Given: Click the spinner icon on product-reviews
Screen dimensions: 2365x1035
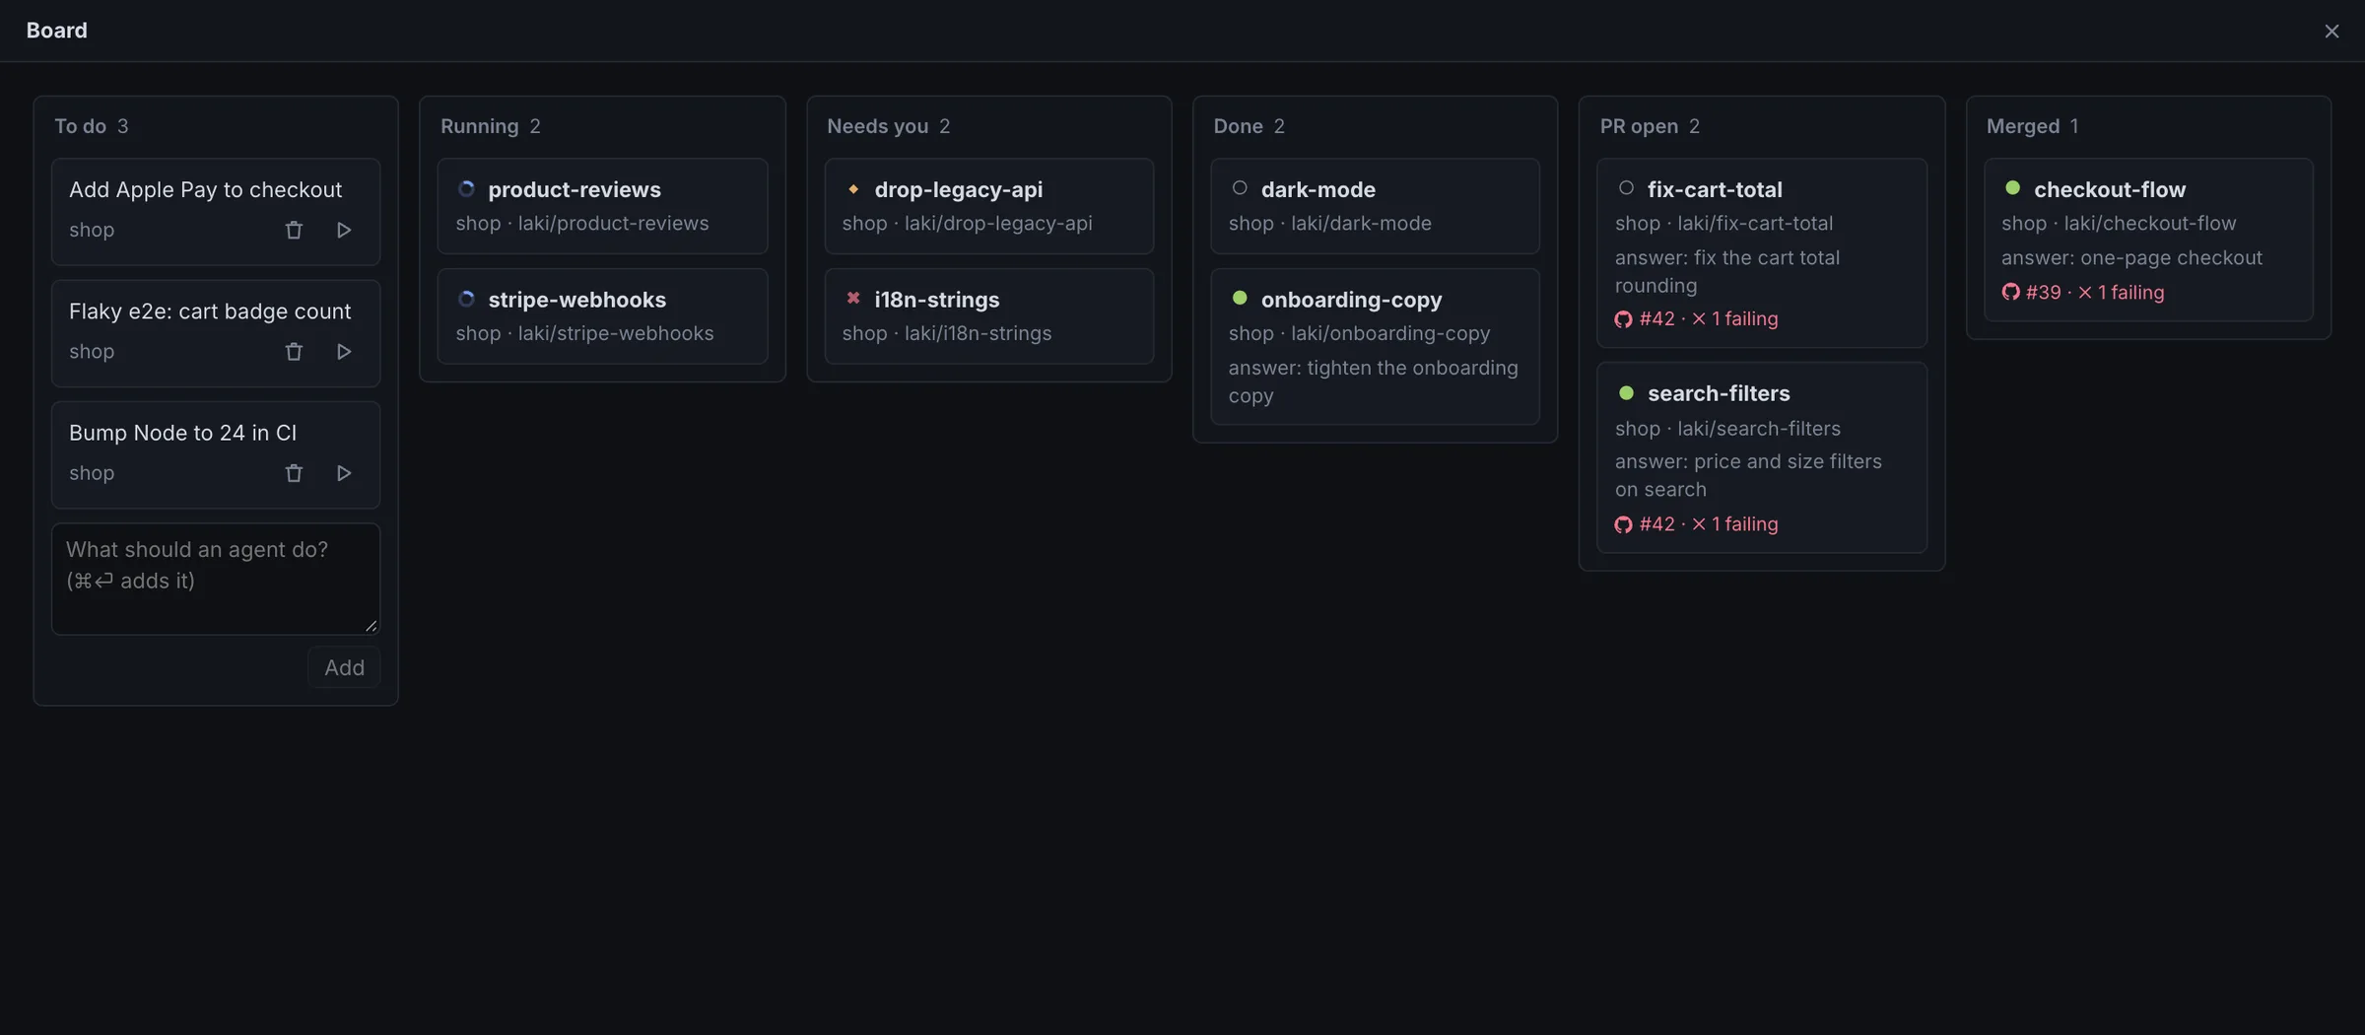Looking at the screenshot, I should [467, 188].
